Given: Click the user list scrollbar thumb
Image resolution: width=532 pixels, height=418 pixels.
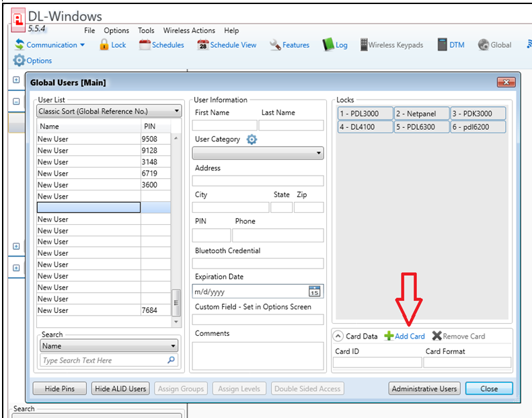Looking at the screenshot, I should point(176,302).
